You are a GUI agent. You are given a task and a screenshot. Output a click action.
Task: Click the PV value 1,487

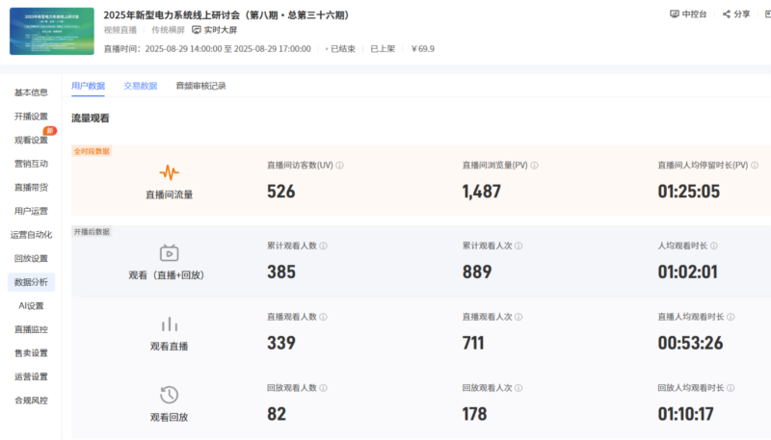coord(481,191)
